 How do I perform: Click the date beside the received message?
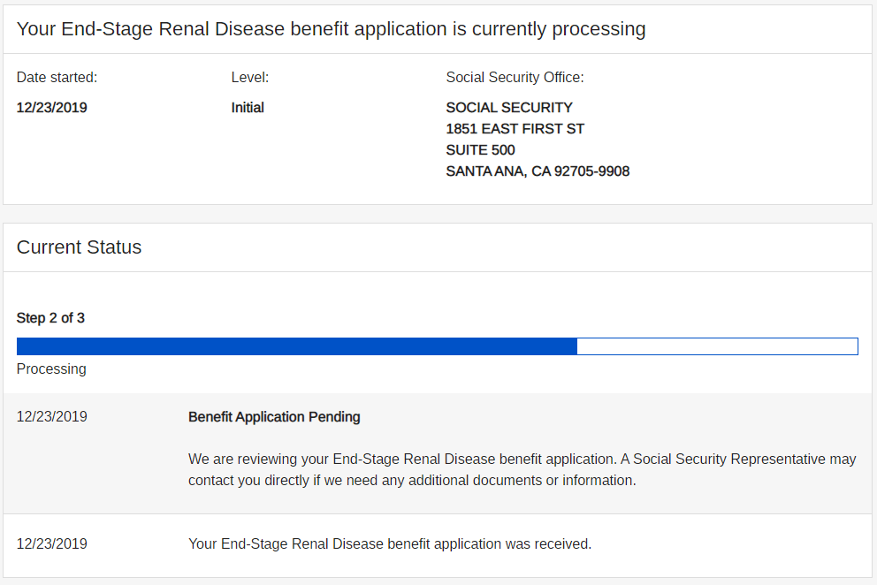click(51, 544)
